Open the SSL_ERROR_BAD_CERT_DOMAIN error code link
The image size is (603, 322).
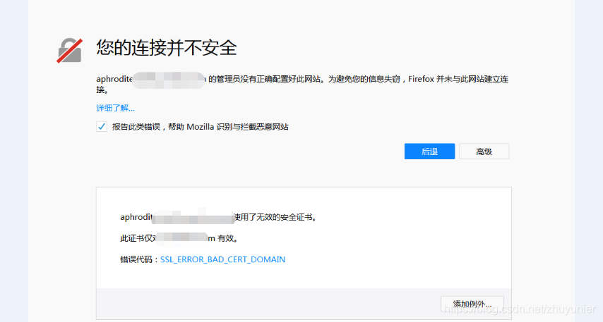222,259
